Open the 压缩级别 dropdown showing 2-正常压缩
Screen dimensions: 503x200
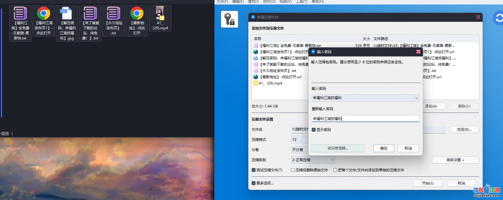(x=313, y=160)
